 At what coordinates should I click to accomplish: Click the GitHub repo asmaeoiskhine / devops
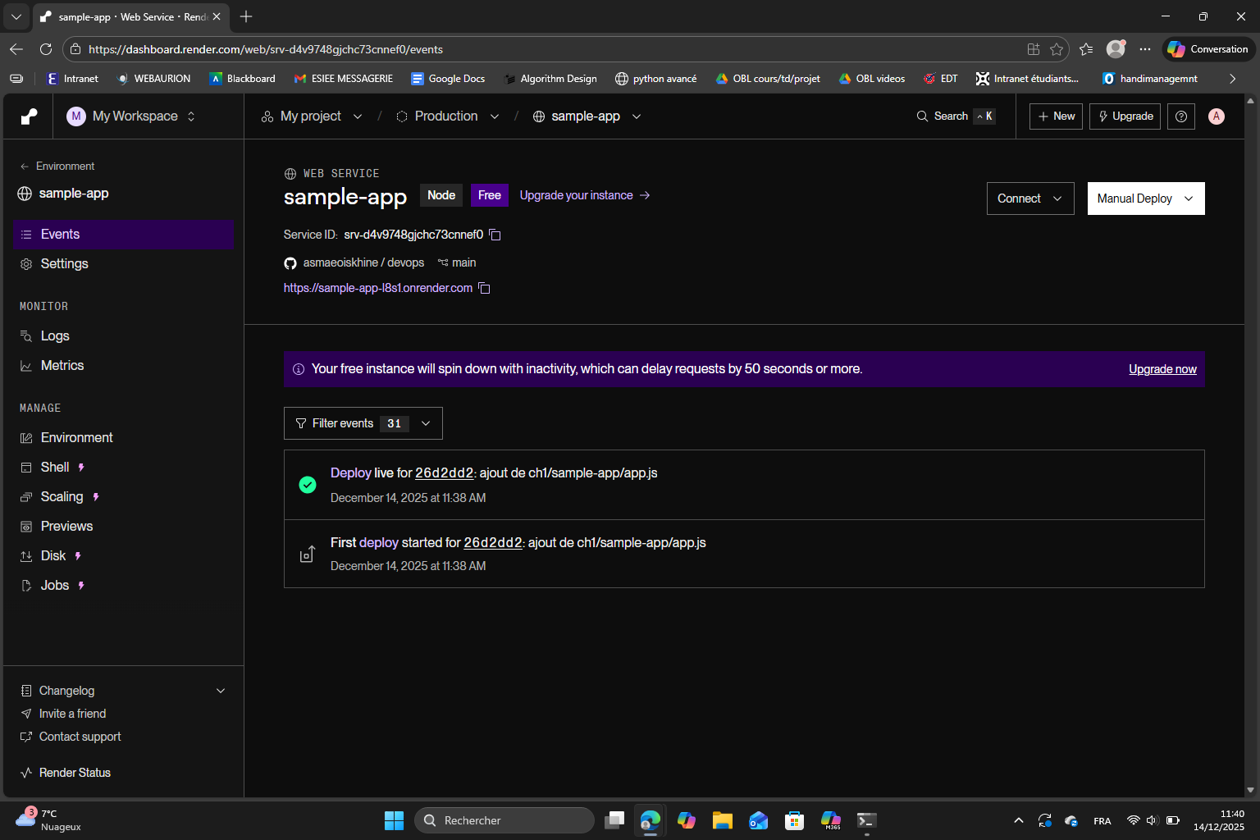coord(363,262)
